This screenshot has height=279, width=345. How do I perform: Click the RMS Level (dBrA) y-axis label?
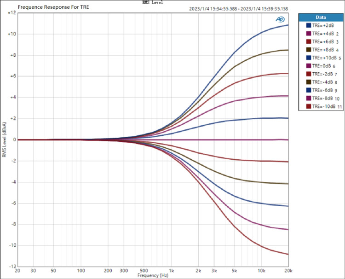tap(4, 139)
